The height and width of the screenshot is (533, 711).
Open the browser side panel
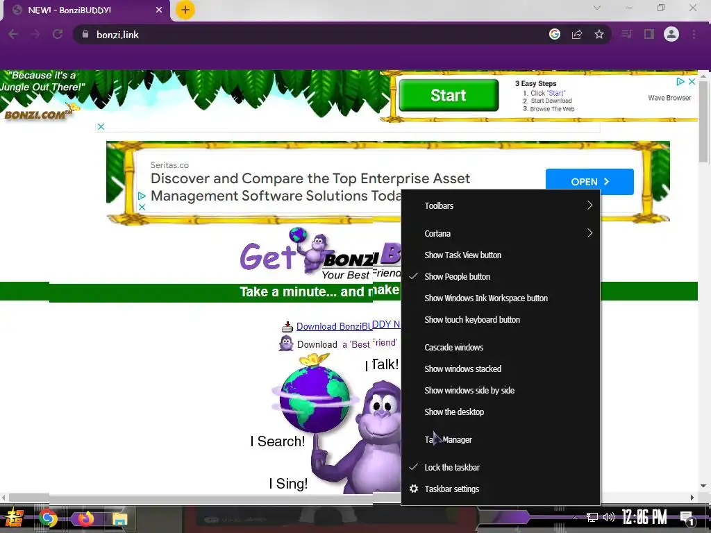[649, 35]
